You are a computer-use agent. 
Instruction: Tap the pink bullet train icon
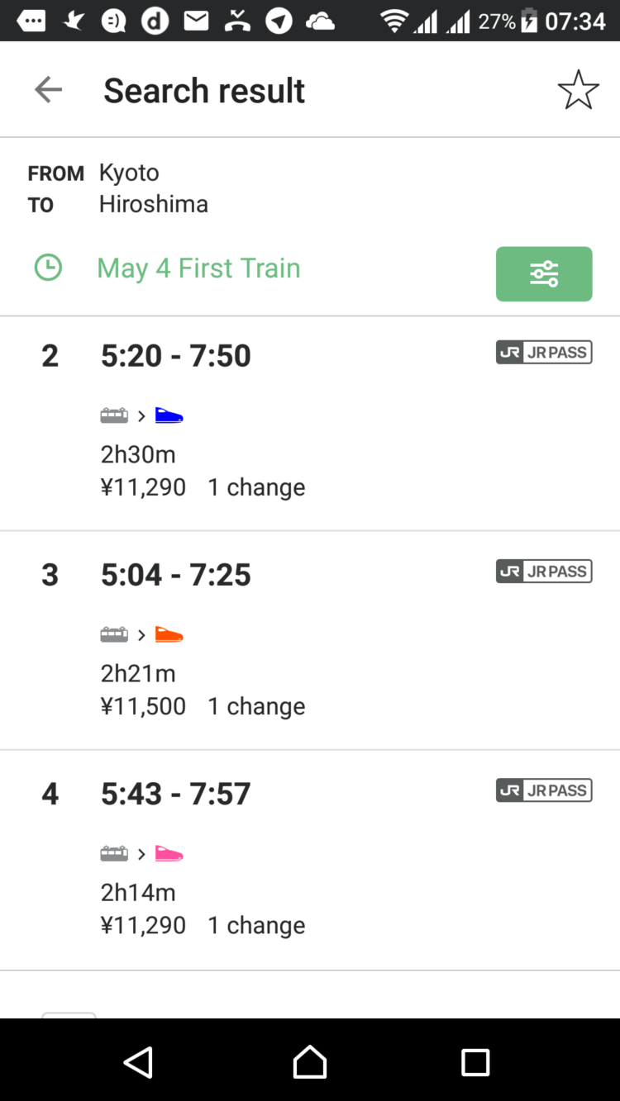coord(169,853)
